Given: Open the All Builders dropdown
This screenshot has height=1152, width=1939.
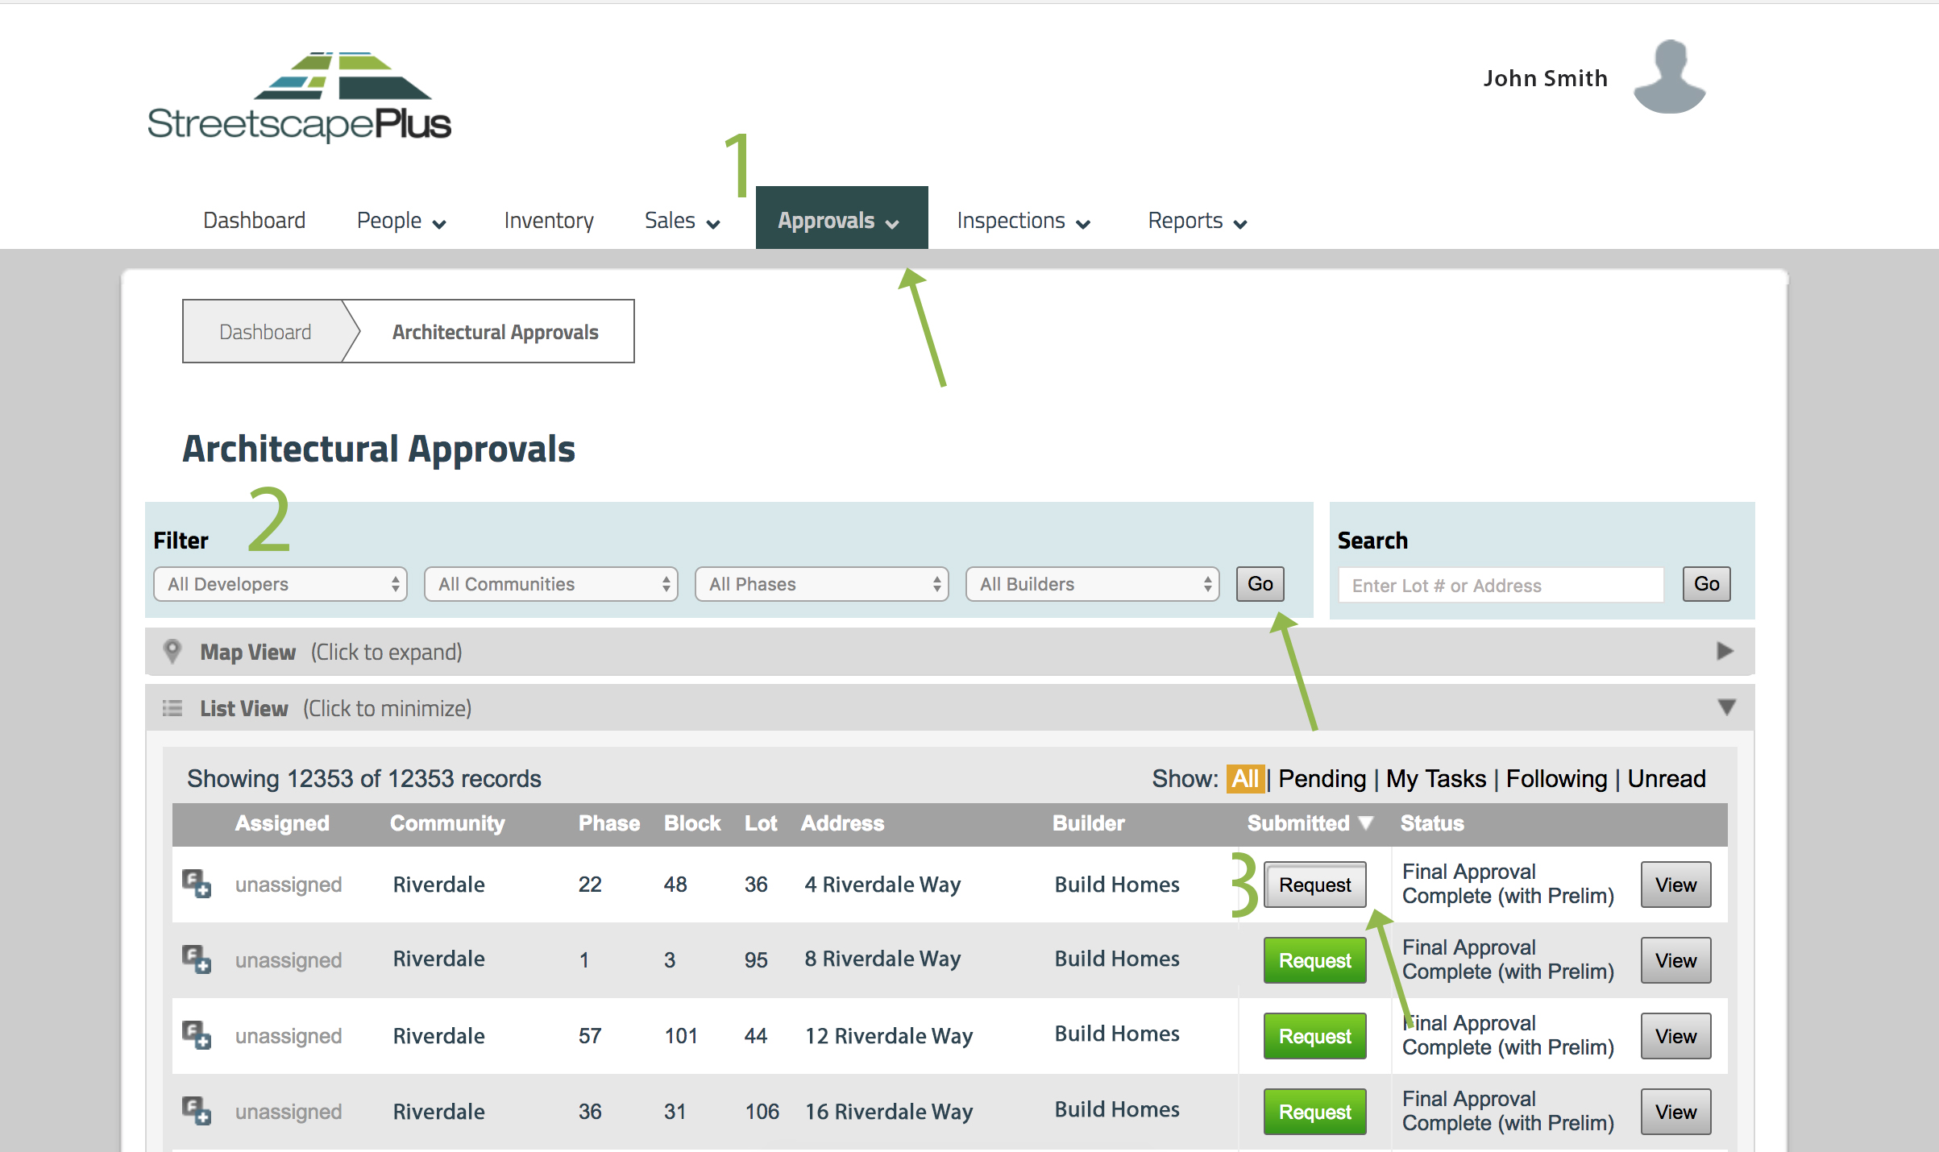Looking at the screenshot, I should click(x=1092, y=584).
